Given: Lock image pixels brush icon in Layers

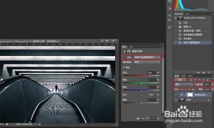Looking at the screenshot, I should (x=186, y=89).
